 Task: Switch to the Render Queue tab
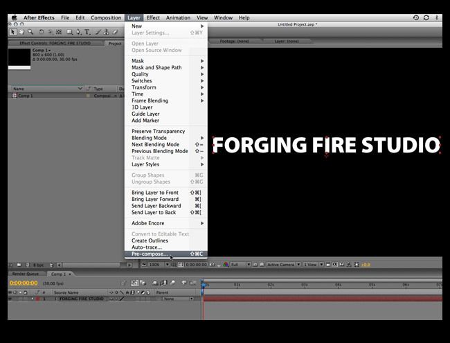[x=25, y=274]
